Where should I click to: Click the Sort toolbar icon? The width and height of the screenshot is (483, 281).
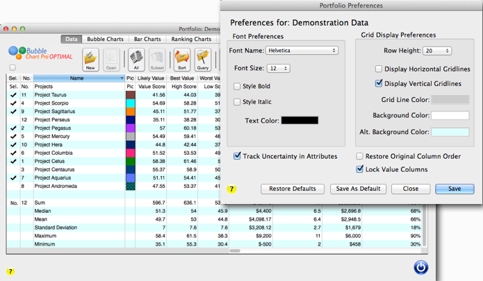[181, 60]
